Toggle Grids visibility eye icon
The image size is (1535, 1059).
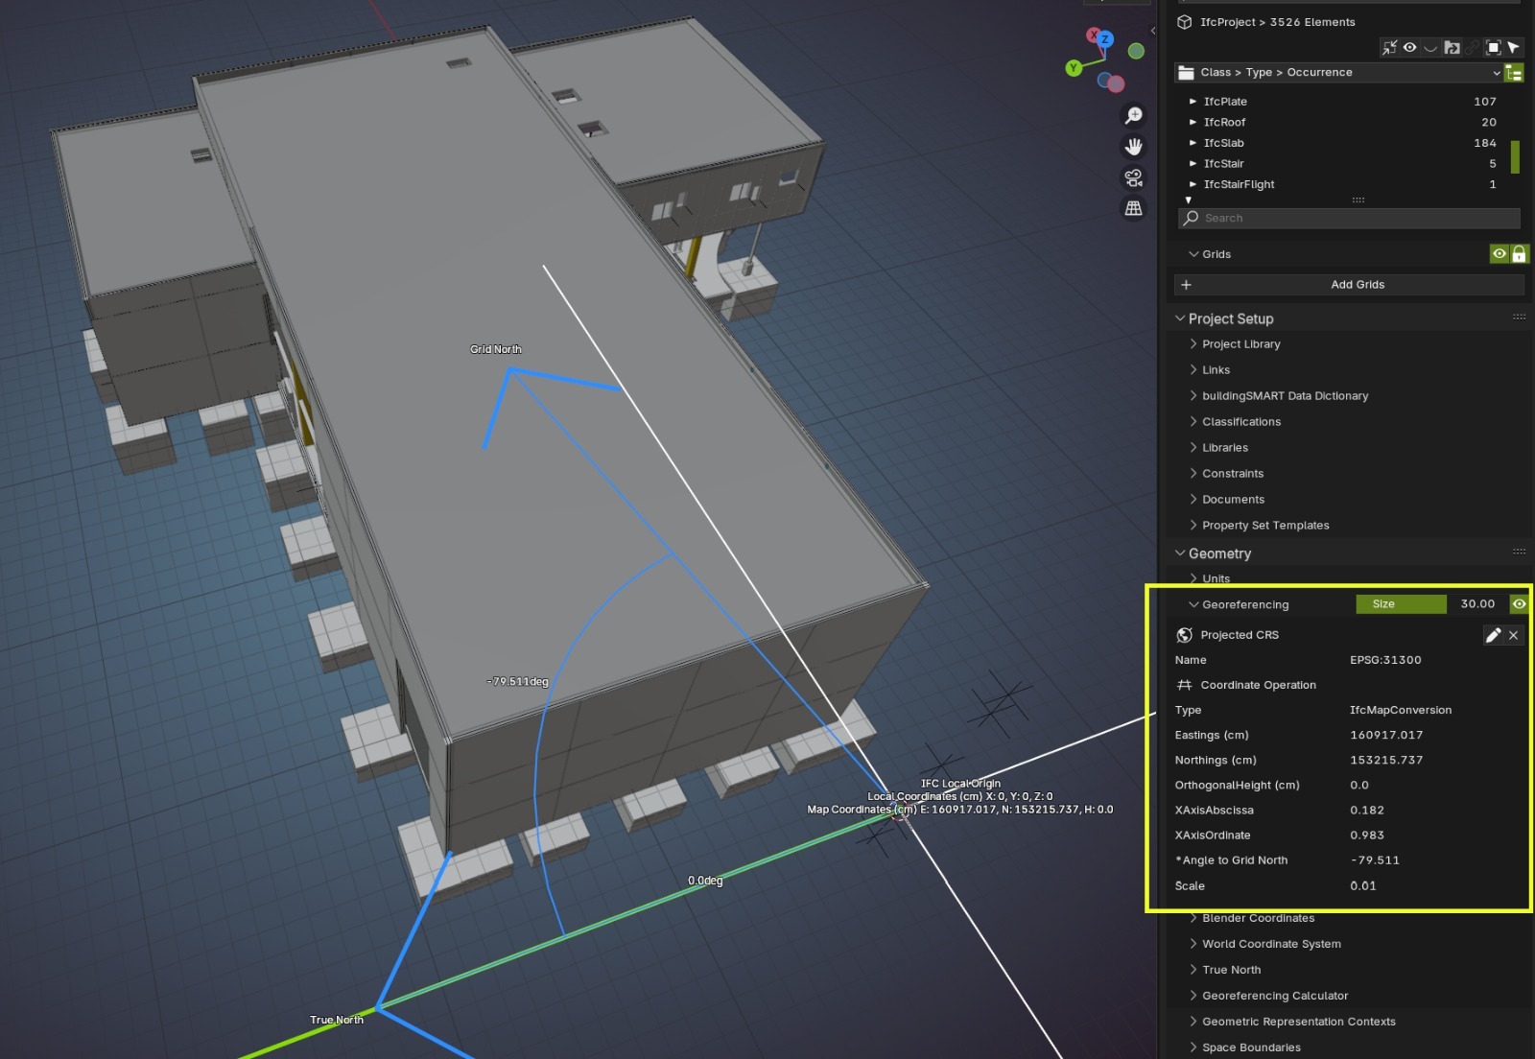coord(1499,254)
